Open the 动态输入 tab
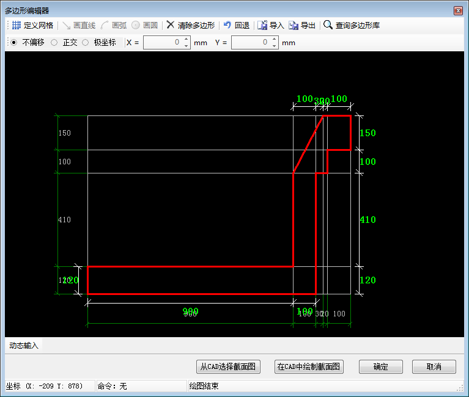This screenshot has width=469, height=397. pos(24,346)
